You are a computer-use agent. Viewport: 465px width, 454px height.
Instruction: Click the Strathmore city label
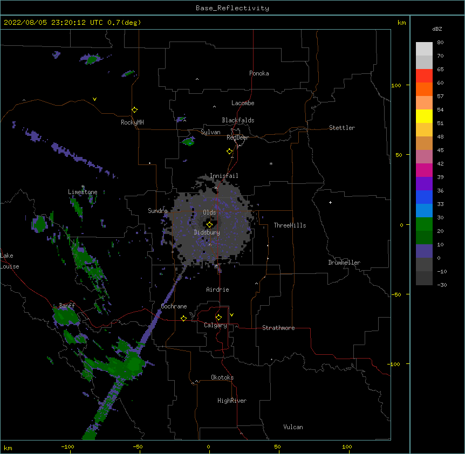[278, 328]
